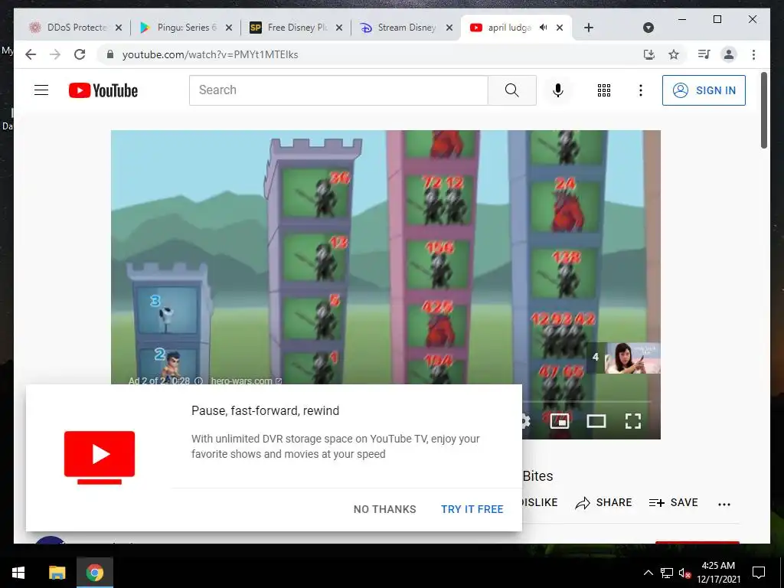This screenshot has height=588, width=784.
Task: Click the video thumbnail preview of next video
Action: [632, 358]
